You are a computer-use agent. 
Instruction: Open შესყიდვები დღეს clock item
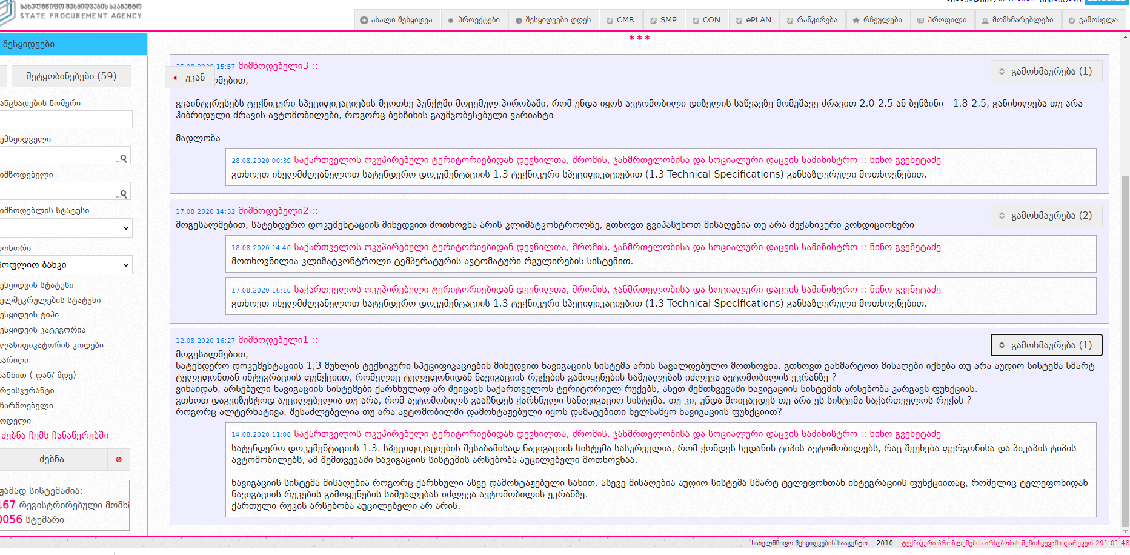tap(553, 20)
